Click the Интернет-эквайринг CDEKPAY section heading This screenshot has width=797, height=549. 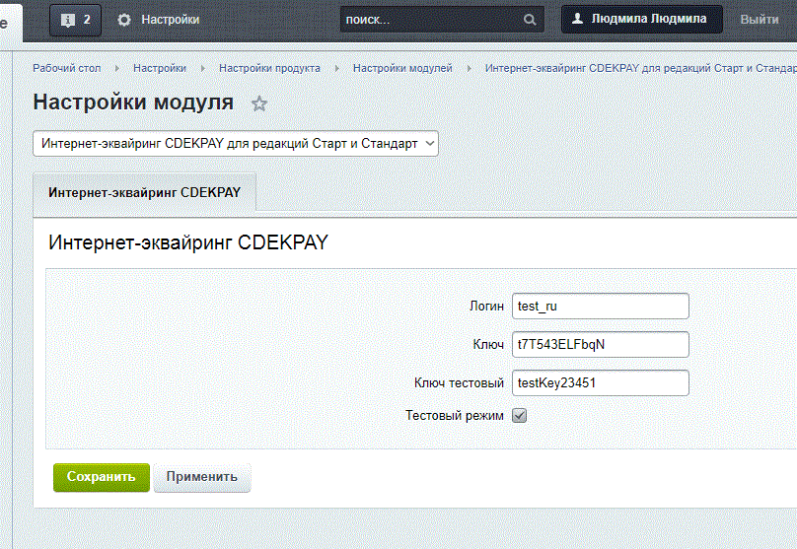[188, 242]
